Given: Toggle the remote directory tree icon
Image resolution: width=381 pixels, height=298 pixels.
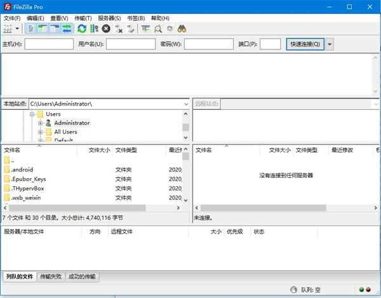Looking at the screenshot, I should pyautogui.click(x=55, y=29).
